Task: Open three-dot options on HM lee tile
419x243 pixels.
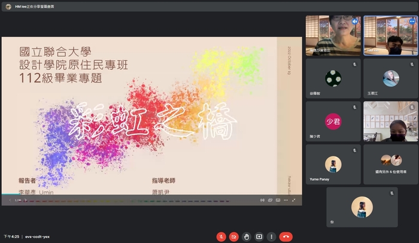Action: click(412, 21)
